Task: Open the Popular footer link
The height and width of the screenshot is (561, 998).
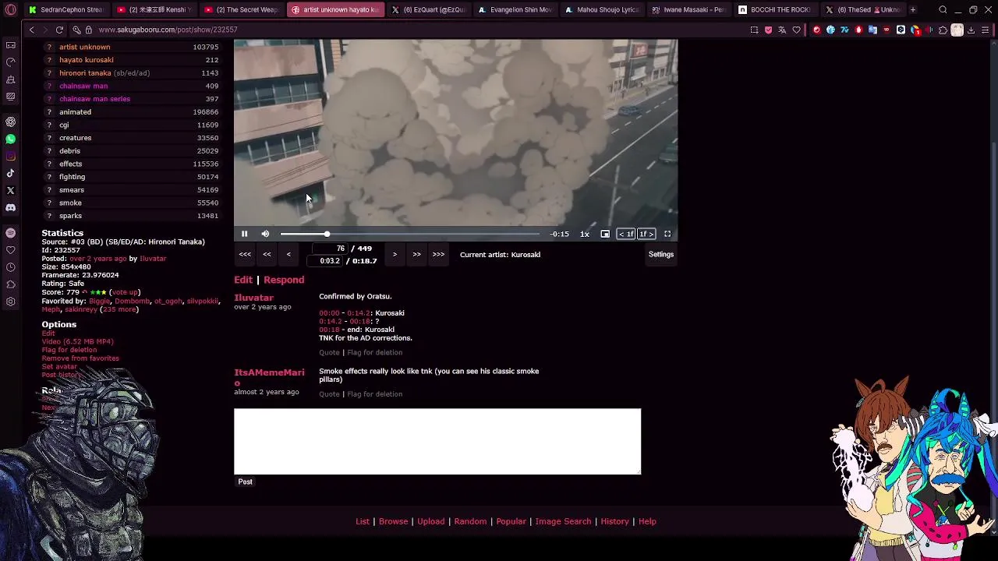Action: [x=511, y=521]
